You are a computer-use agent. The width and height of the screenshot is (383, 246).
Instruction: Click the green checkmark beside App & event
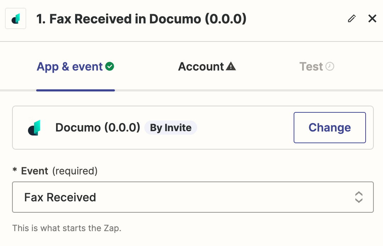(110, 66)
